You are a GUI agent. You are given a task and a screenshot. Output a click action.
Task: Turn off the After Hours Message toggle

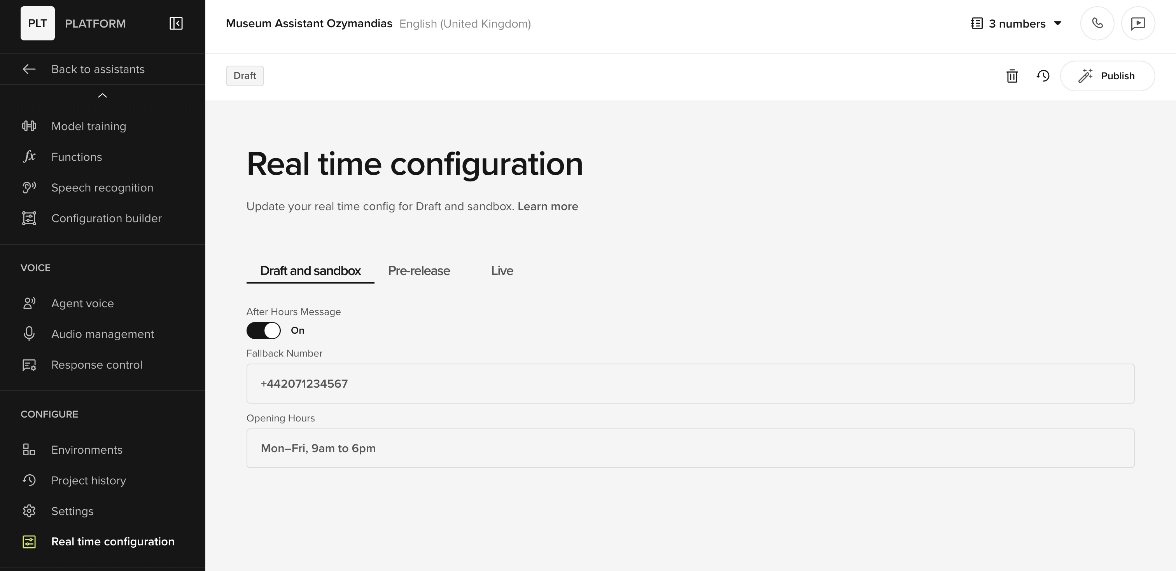coord(263,330)
